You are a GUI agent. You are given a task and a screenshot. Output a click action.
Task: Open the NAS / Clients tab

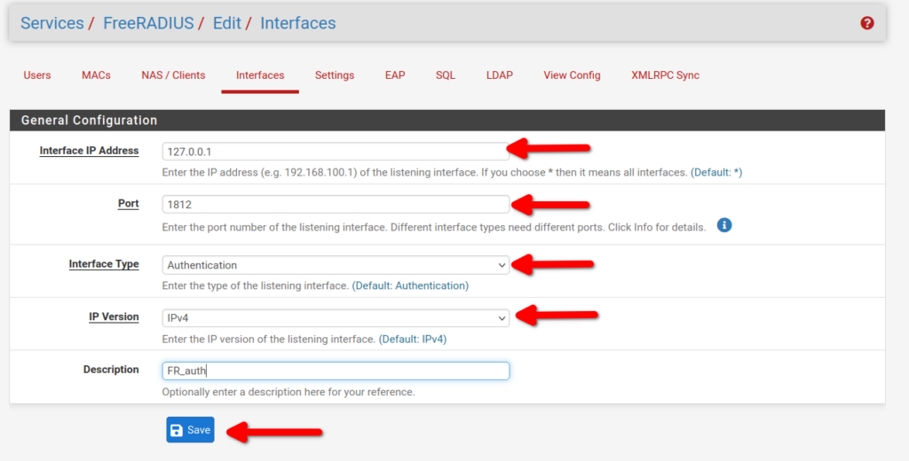(x=173, y=75)
